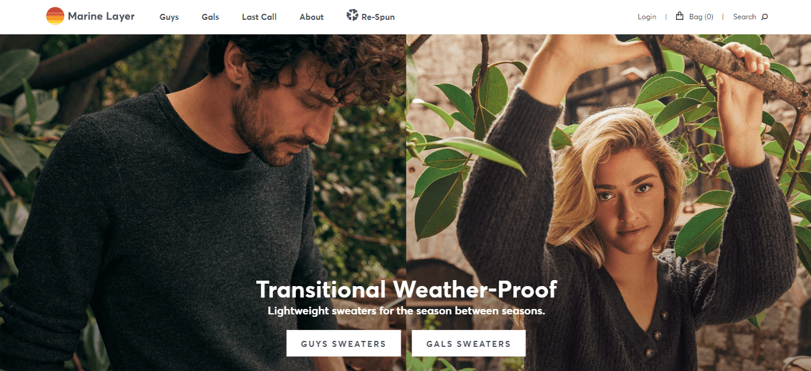Click the search magnifying glass icon
811x371 pixels.
765,17
